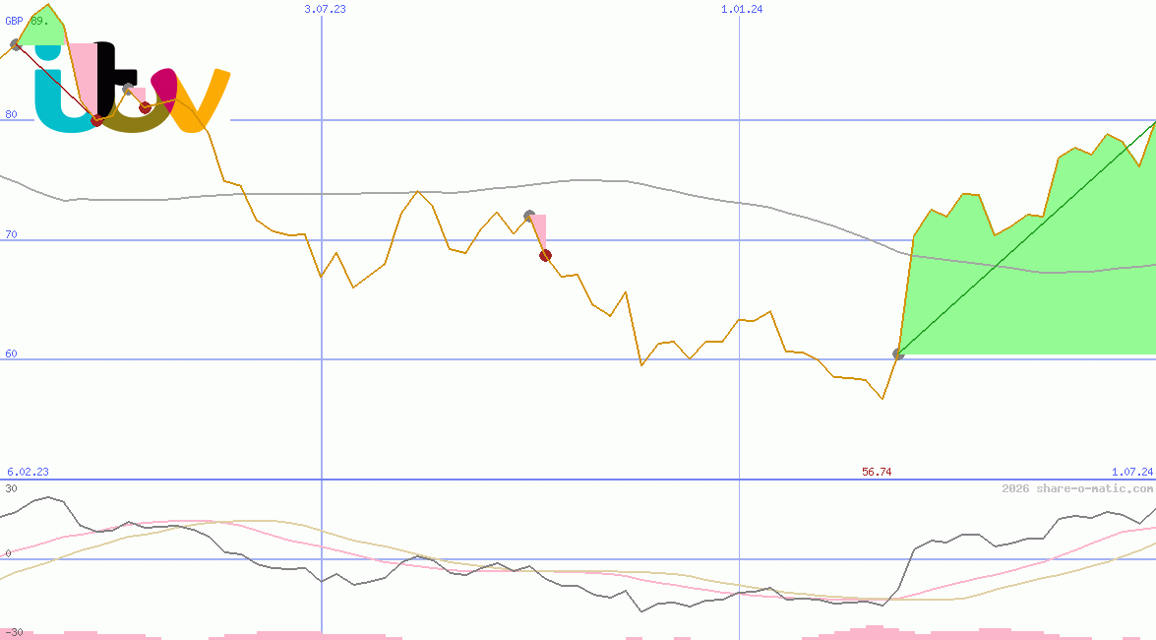Click the 56.74 low price label

pos(877,472)
